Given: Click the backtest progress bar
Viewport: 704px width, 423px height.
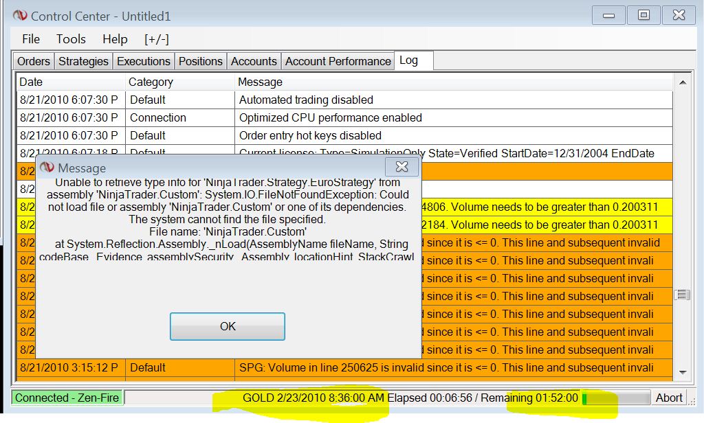Looking at the screenshot, I should pos(616,398).
